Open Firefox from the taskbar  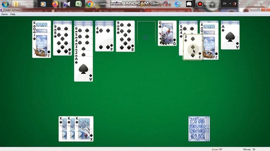pos(55,4)
